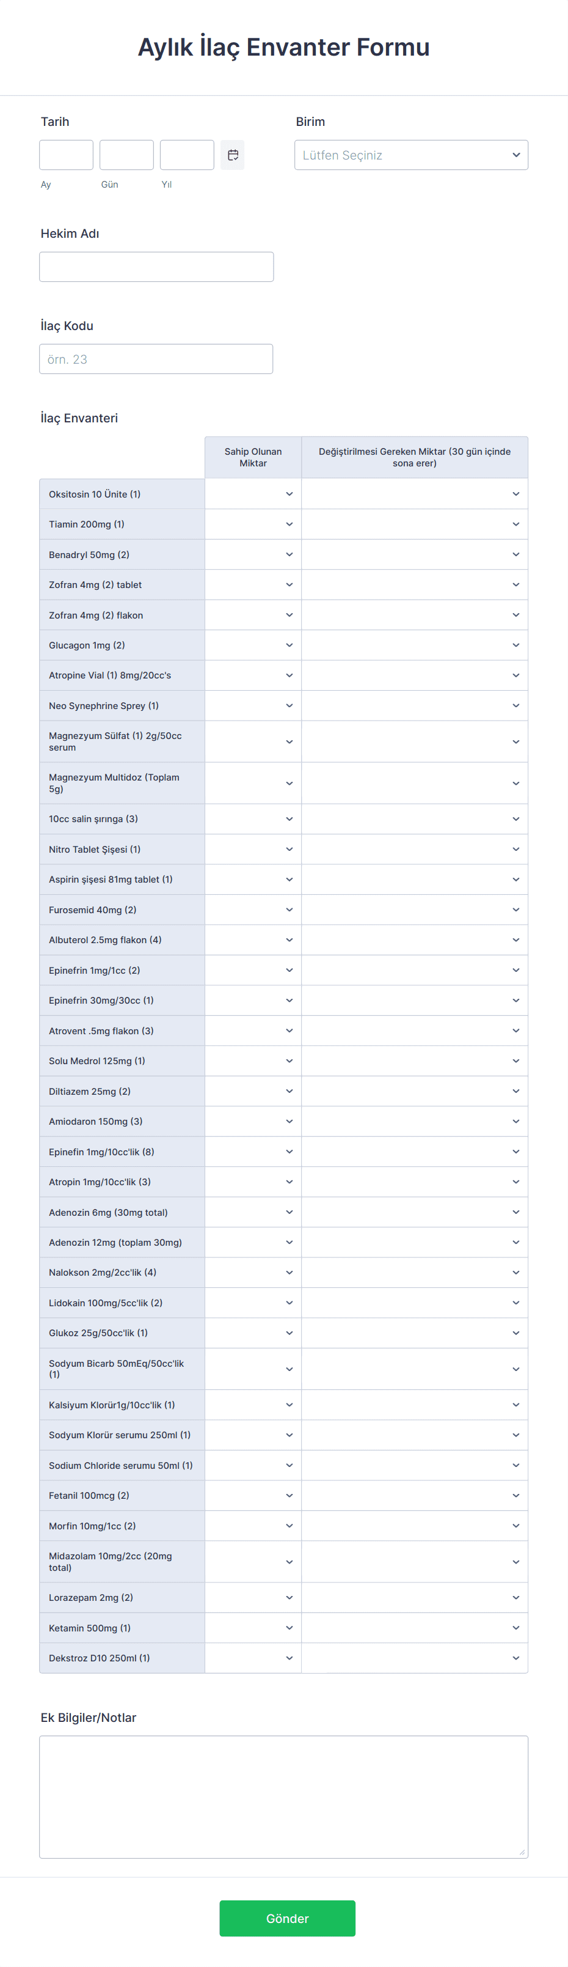
Task: Expand owned quantity dropdown for Amiodaron 150mg
Action: coord(253,1122)
